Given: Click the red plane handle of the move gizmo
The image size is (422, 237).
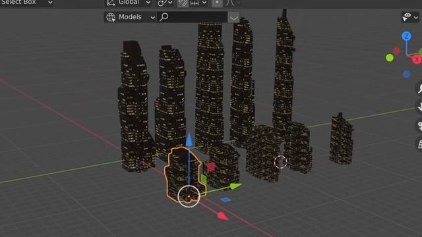Looking at the screenshot, I should 211,167.
